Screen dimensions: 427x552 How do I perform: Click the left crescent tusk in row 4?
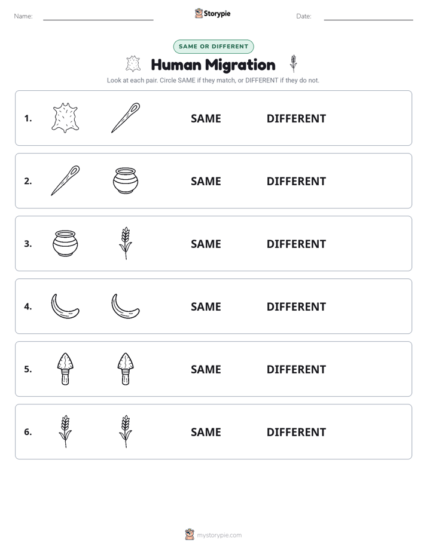pos(65,306)
